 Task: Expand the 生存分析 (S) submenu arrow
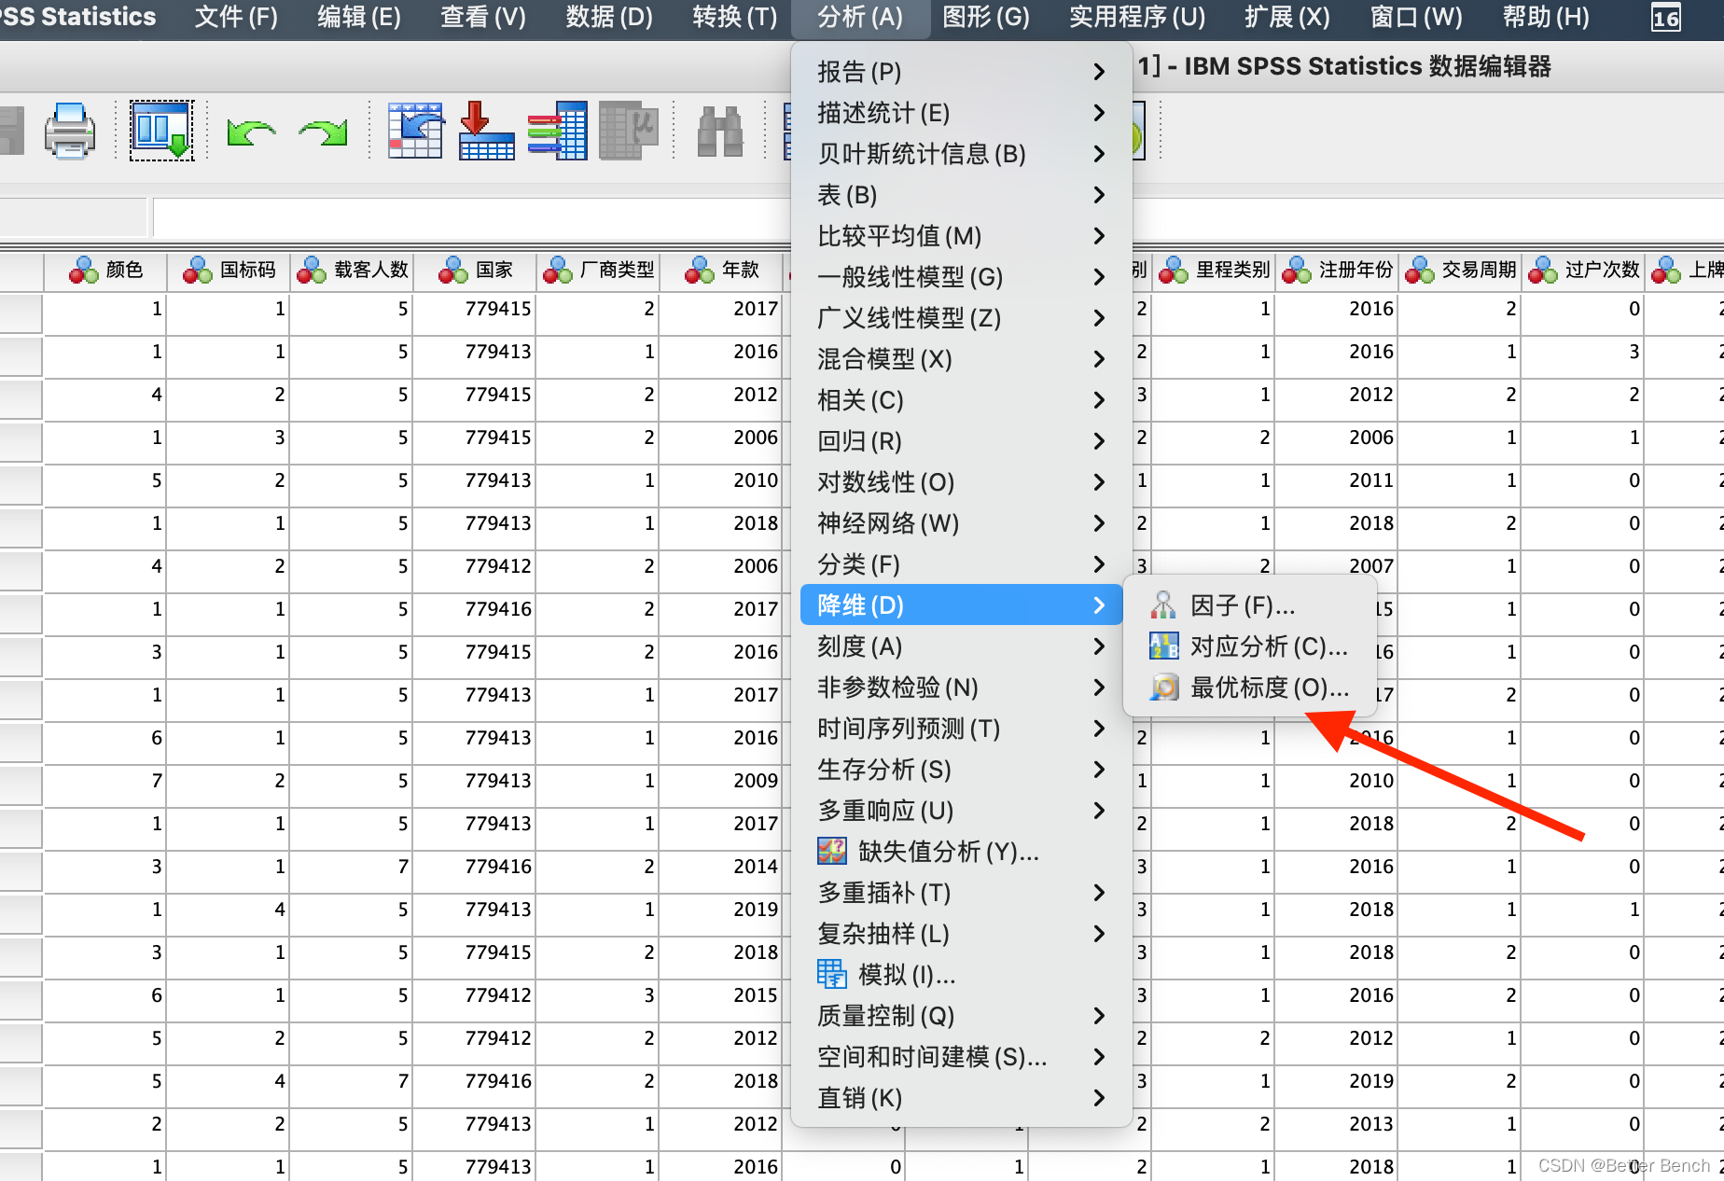coord(1099,770)
